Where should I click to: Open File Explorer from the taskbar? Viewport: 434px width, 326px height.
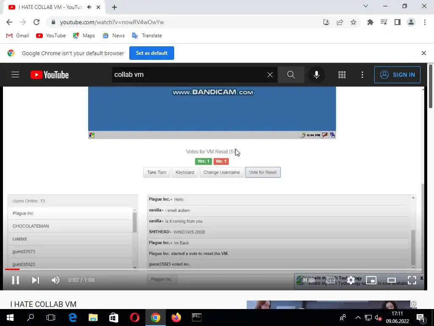(93, 318)
